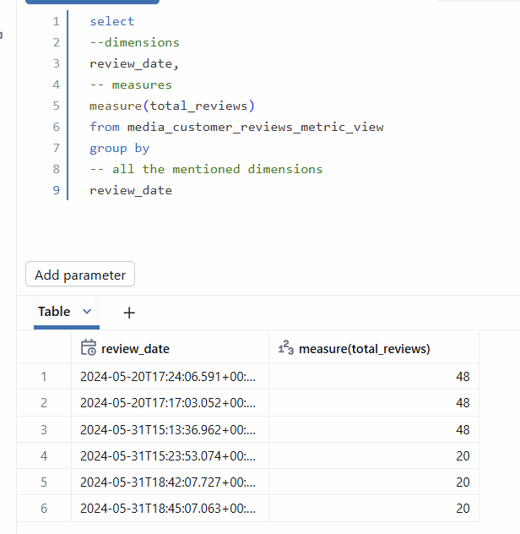Click 'review_date' on editor line 9
This screenshot has height=534, width=520.
point(131,190)
